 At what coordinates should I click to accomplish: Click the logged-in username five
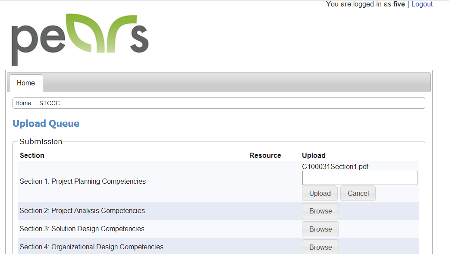399,4
